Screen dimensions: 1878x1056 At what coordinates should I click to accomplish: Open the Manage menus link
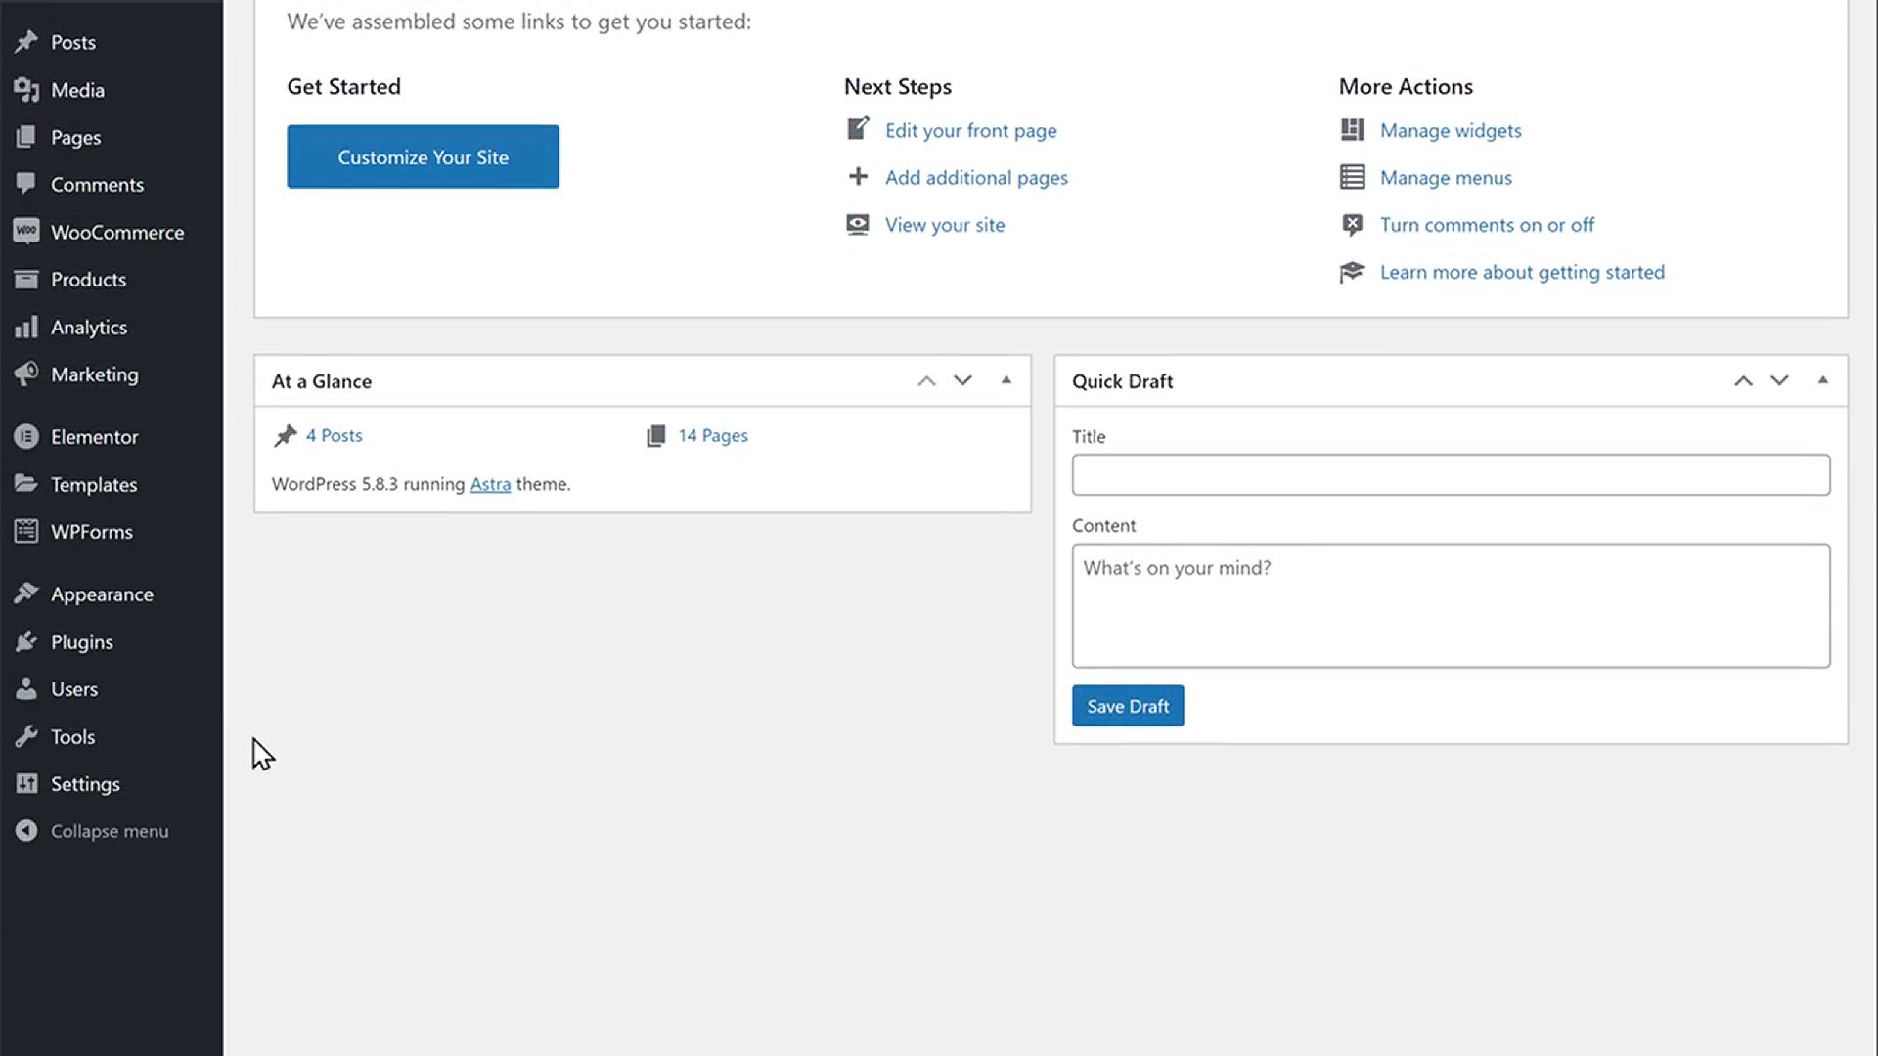coord(1446,178)
